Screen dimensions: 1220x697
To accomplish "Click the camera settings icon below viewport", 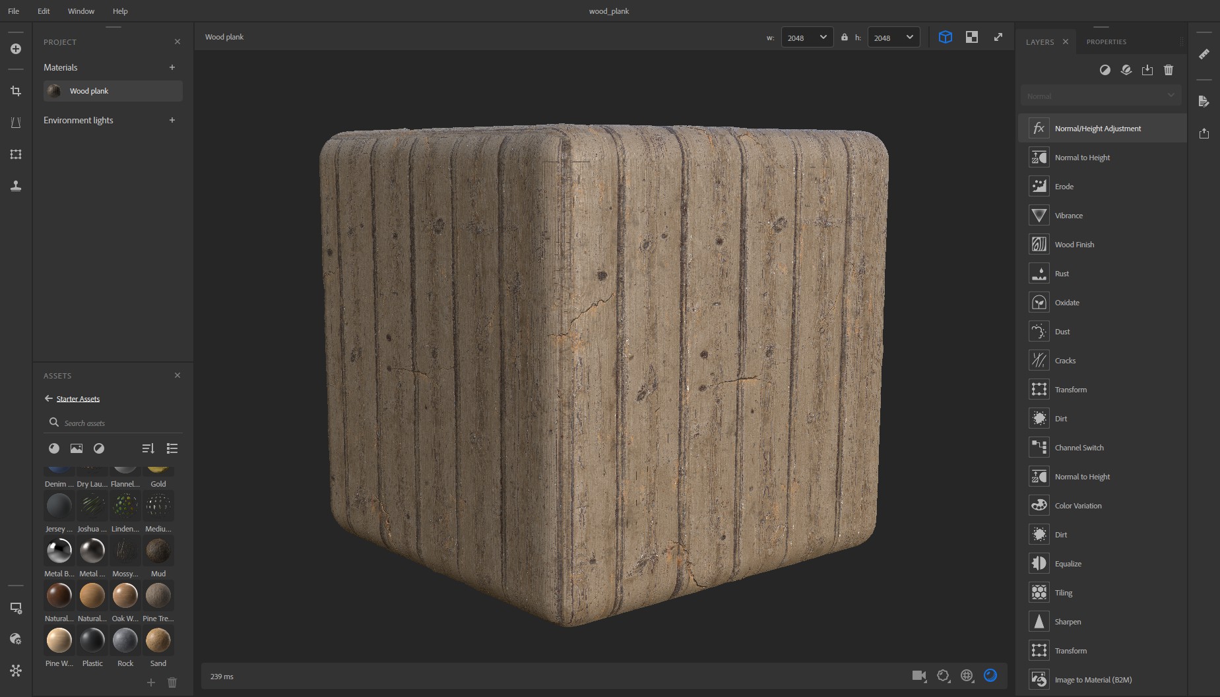I will [x=918, y=675].
